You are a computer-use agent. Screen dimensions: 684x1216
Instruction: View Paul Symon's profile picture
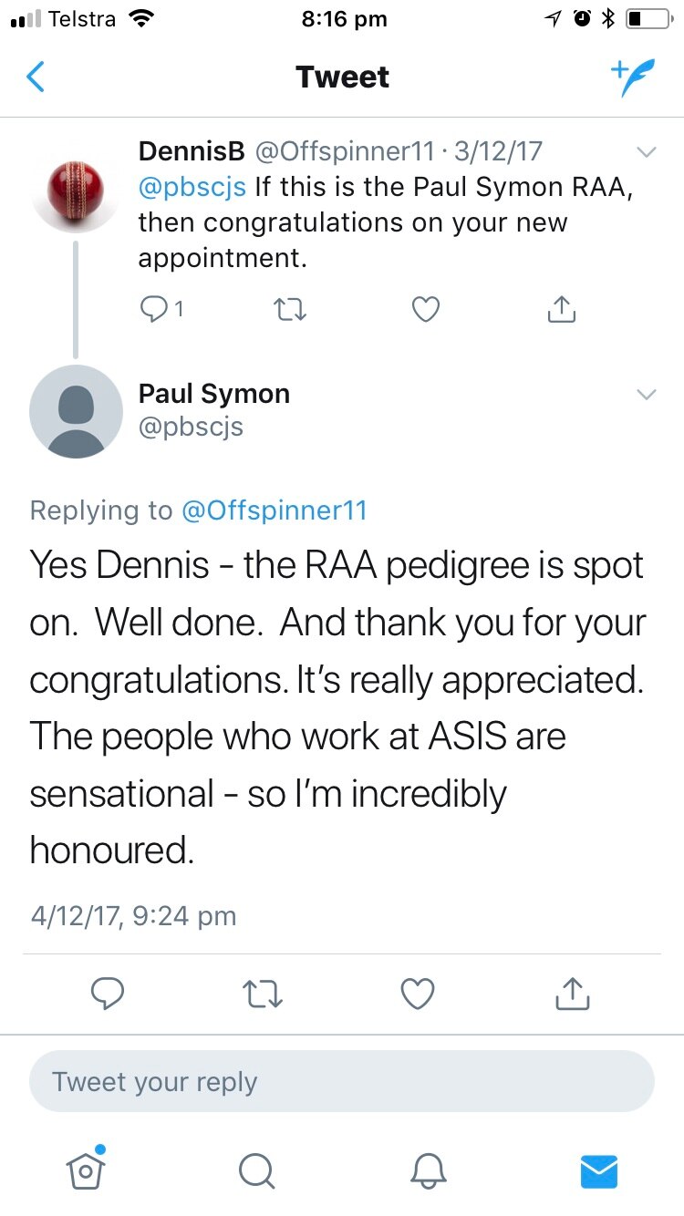(76, 412)
